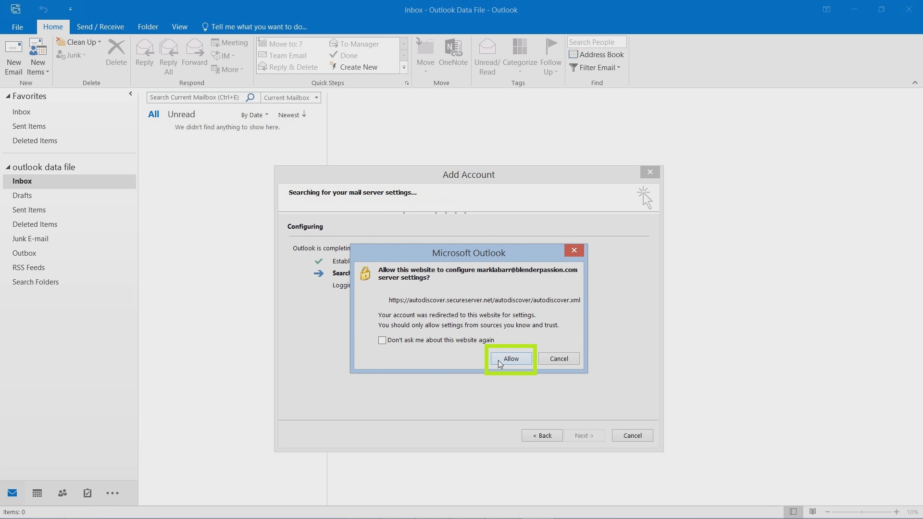Collapse the ribbon
The width and height of the screenshot is (923, 519).
tap(915, 83)
